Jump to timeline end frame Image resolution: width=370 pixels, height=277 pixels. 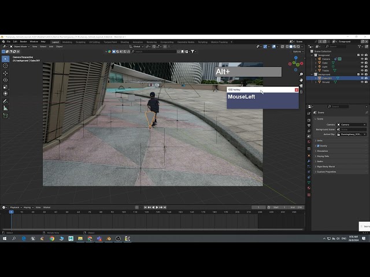pos(165,207)
